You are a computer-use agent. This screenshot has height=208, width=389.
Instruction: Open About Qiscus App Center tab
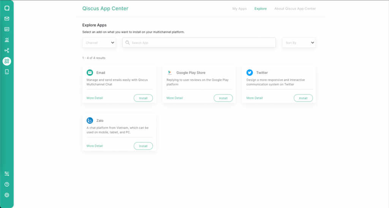[x=295, y=9]
